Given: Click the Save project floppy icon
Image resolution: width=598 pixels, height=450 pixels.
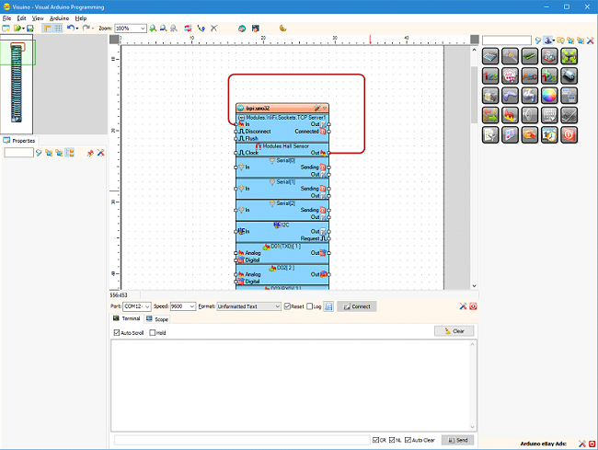Looking at the screenshot, I should click(30, 29).
